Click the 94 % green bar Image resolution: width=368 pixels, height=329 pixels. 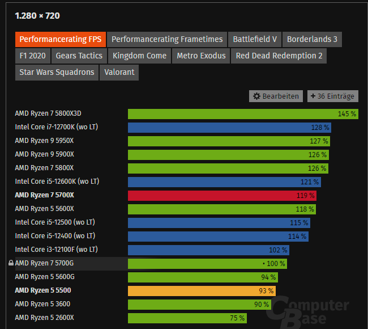pos(203,277)
